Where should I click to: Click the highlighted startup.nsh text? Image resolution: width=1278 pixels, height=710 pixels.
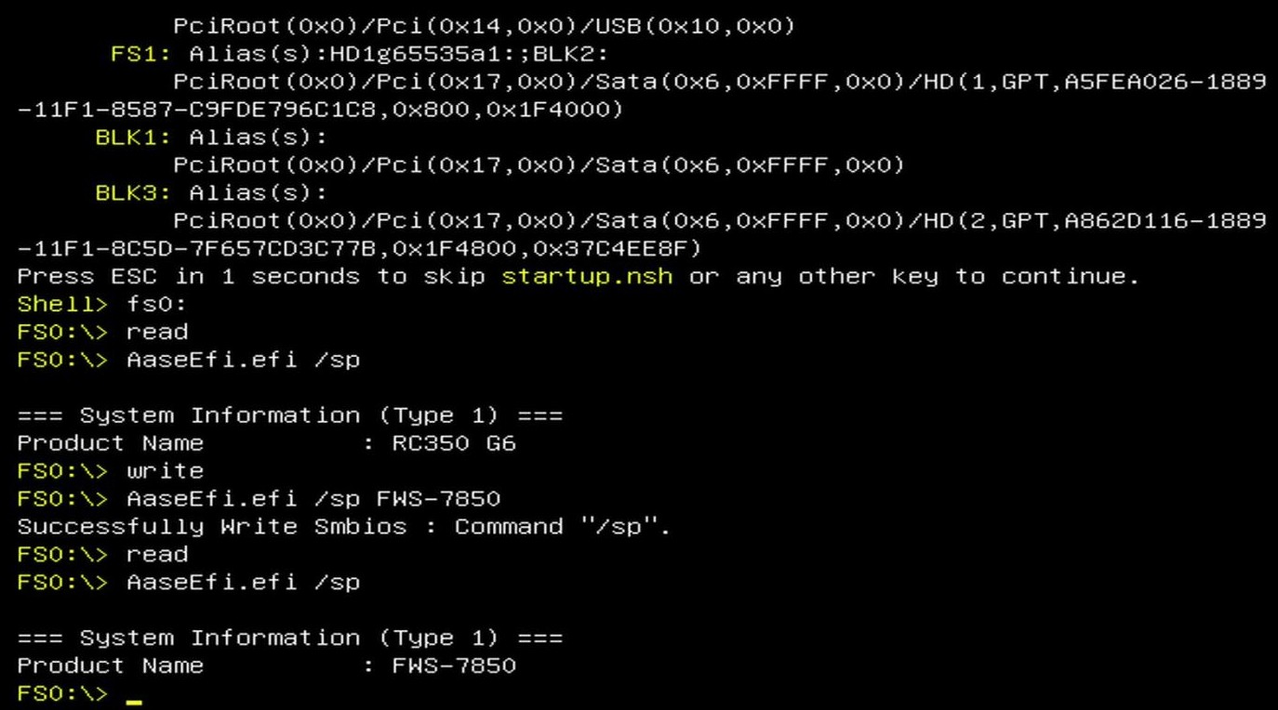pyautogui.click(x=587, y=276)
